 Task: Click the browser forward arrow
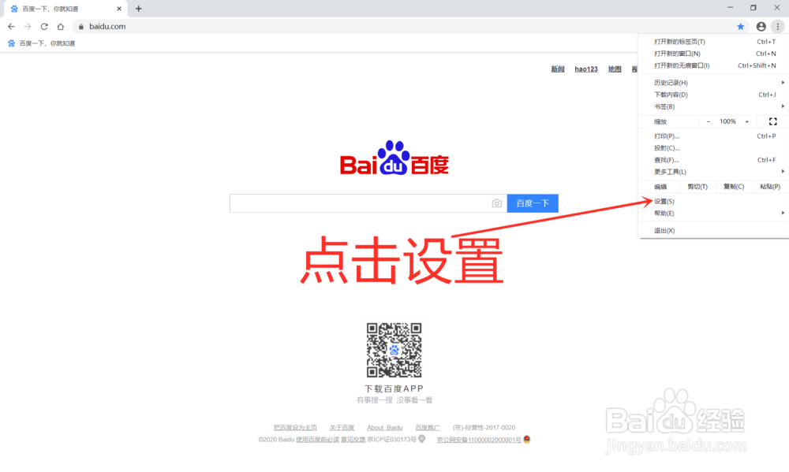point(28,27)
